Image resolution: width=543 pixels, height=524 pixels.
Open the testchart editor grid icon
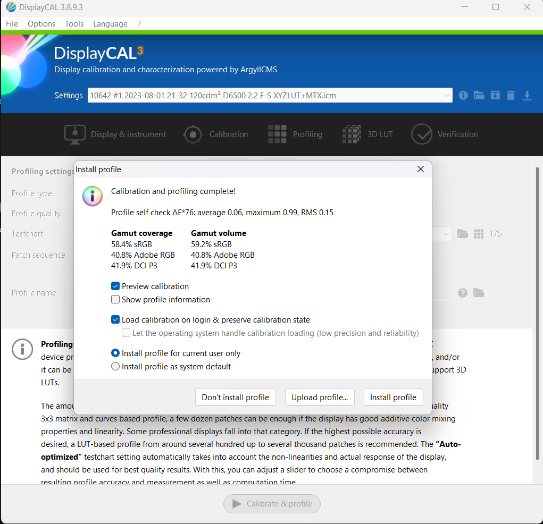coord(479,234)
